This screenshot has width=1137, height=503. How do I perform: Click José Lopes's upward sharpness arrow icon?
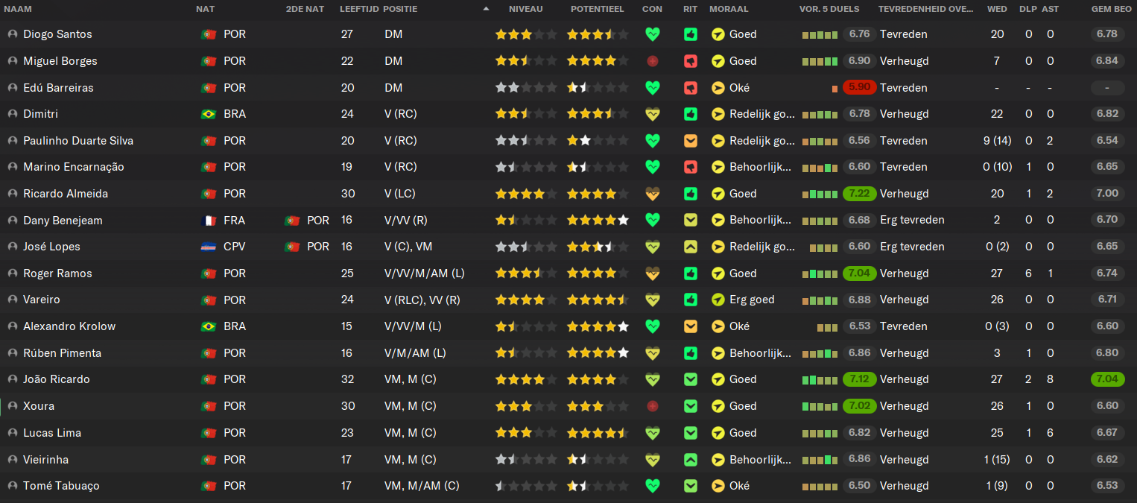click(691, 247)
